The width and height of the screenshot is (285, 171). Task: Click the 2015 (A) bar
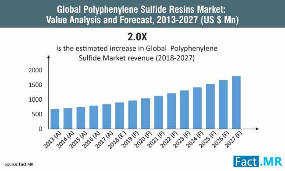pyautogui.click(x=81, y=118)
